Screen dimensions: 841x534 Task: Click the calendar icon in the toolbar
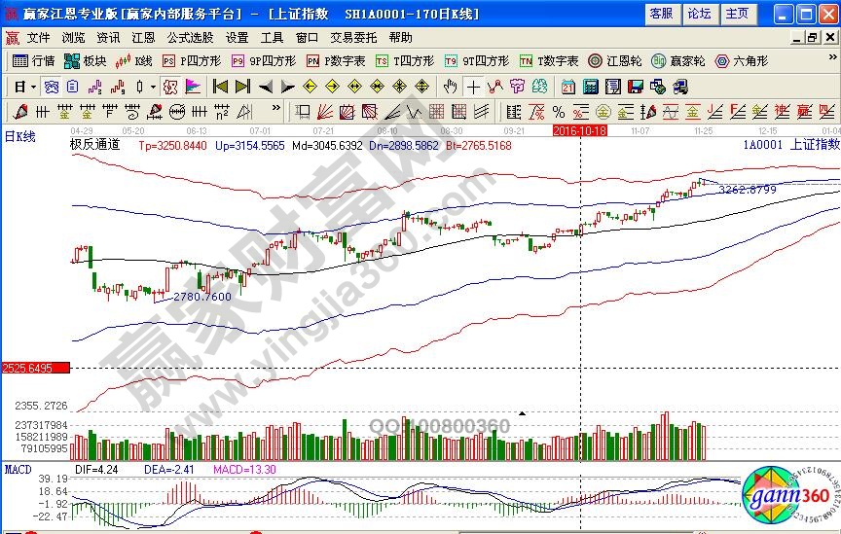[x=567, y=86]
